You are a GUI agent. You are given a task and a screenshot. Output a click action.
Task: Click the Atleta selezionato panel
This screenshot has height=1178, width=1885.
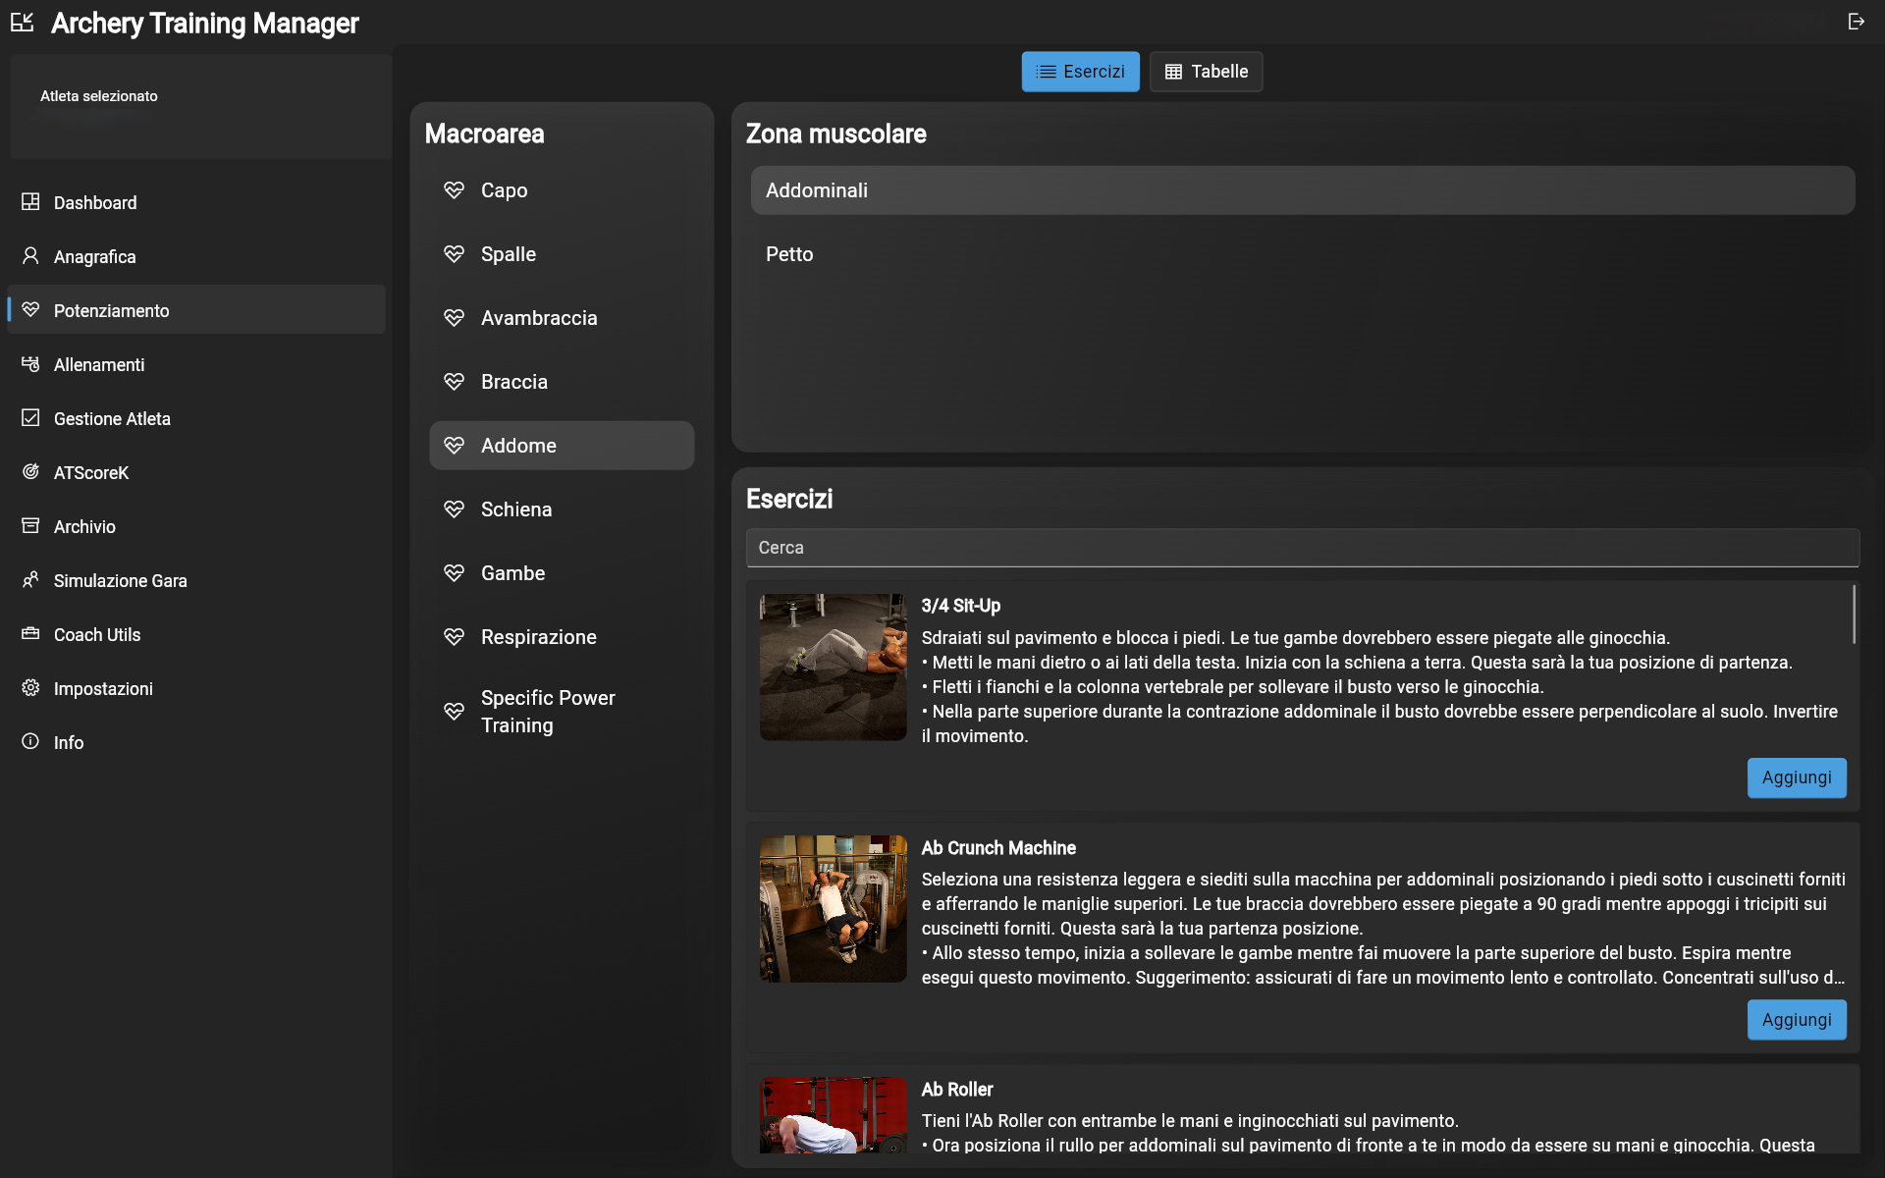pyautogui.click(x=201, y=107)
